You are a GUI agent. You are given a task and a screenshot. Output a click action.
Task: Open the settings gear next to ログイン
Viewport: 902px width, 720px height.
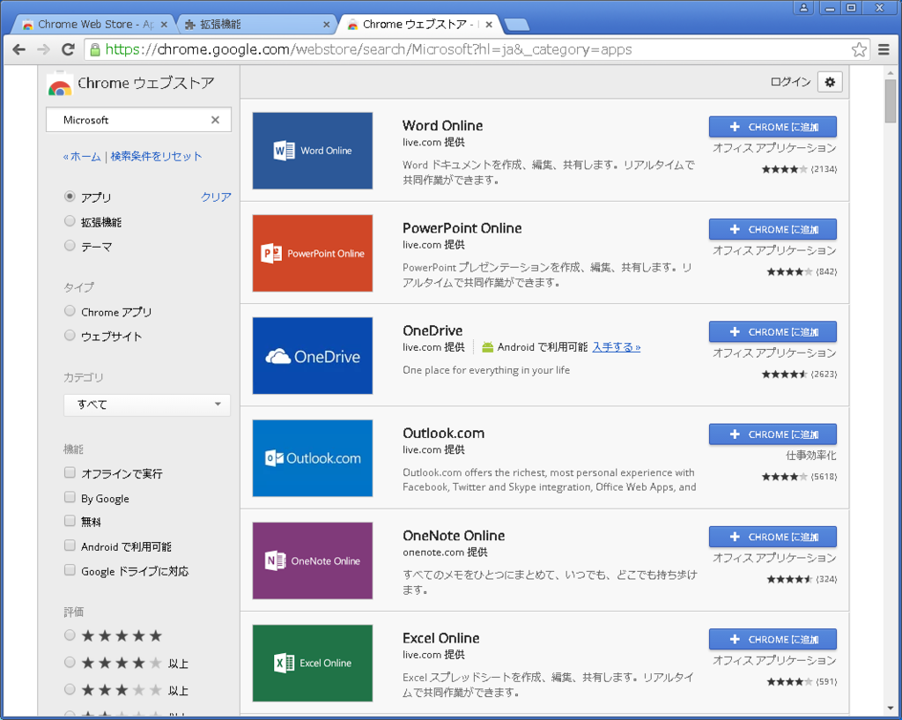tap(830, 82)
